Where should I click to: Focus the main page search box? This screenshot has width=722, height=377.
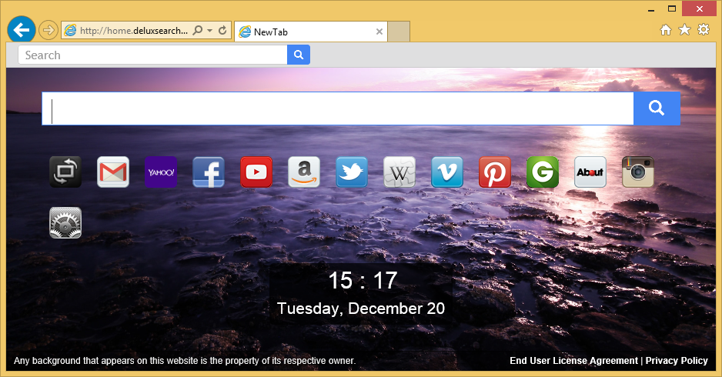(337, 108)
